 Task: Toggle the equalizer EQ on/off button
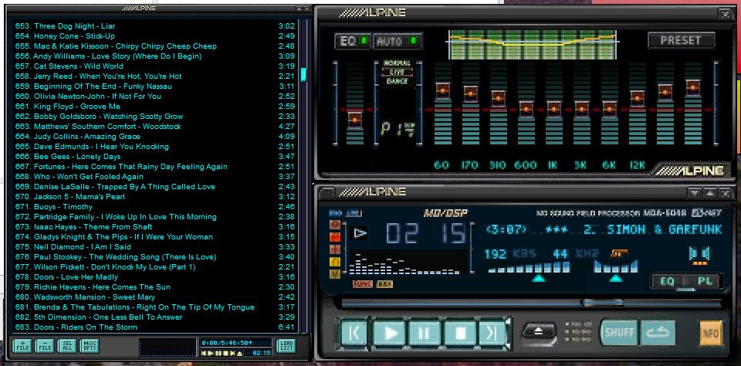tap(352, 41)
